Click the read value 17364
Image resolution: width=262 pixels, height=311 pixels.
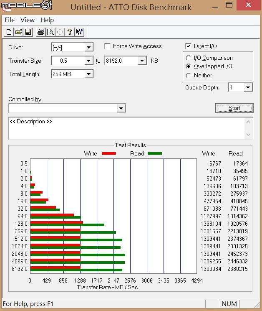240,163
